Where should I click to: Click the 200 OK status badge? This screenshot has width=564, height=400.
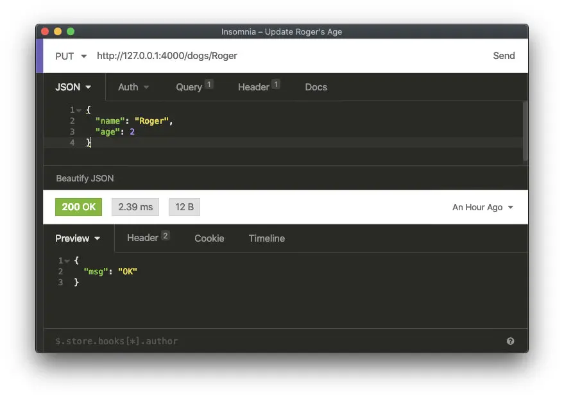(78, 207)
